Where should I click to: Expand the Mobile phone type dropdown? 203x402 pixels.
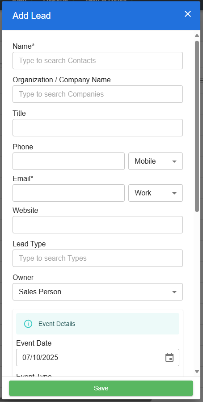coord(156,161)
